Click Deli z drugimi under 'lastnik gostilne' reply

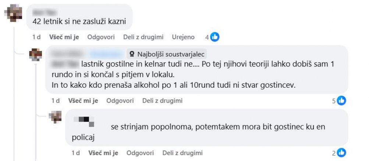coord(162,100)
